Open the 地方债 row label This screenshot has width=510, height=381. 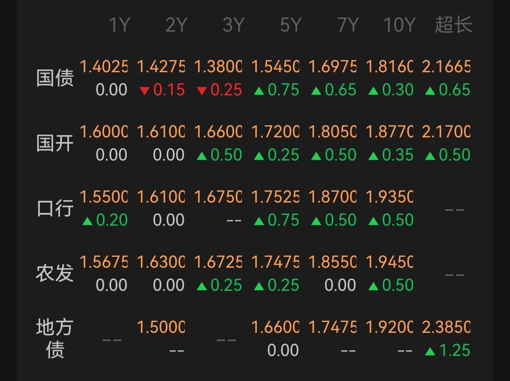55,339
